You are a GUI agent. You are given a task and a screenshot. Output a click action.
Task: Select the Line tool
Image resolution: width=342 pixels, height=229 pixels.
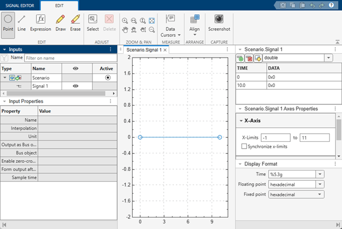[21, 24]
